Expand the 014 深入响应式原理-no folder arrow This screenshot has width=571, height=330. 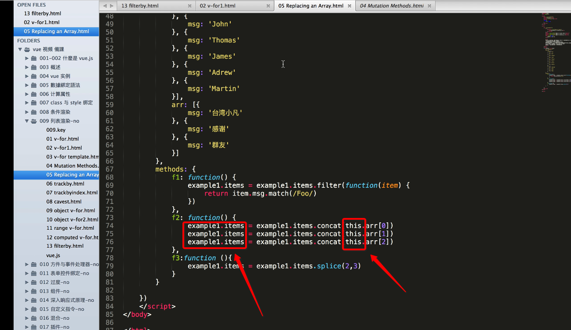[27, 300]
